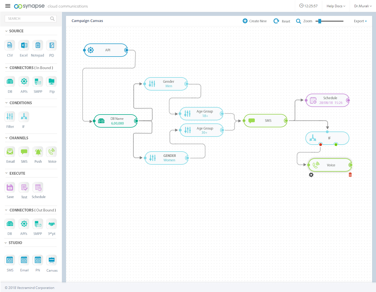Open the Dr.Murali user menu
This screenshot has width=376, height=292.
363,6
